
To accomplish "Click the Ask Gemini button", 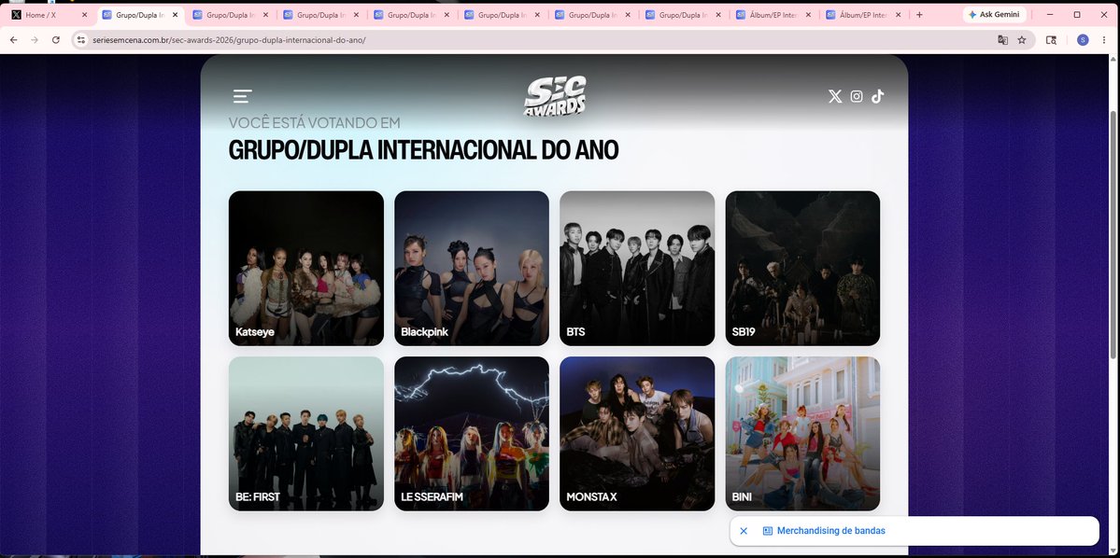I will (995, 15).
